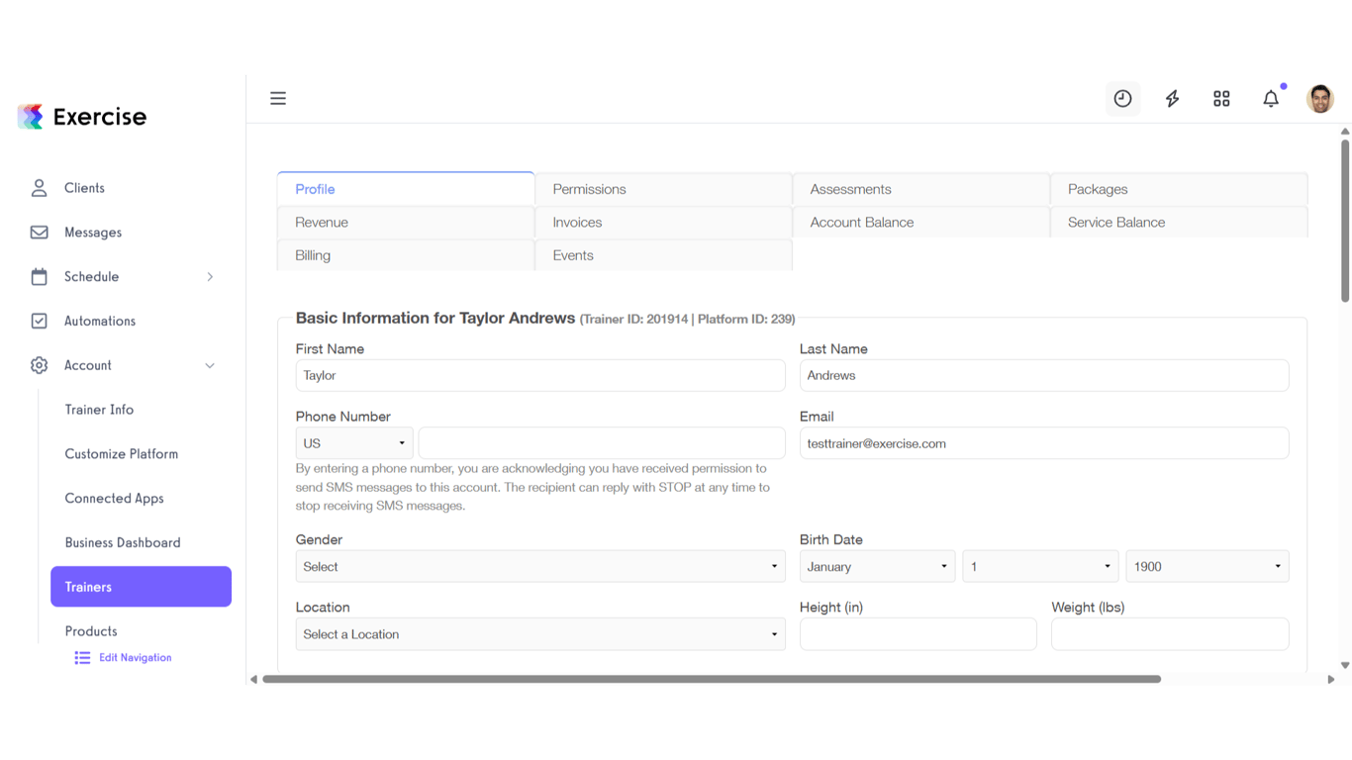Open the hamburger menu at top left

pyautogui.click(x=277, y=98)
